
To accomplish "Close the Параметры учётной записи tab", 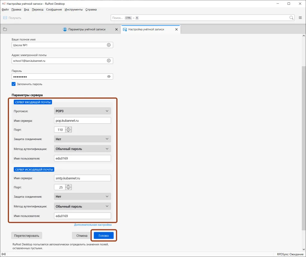I will [x=117, y=29].
